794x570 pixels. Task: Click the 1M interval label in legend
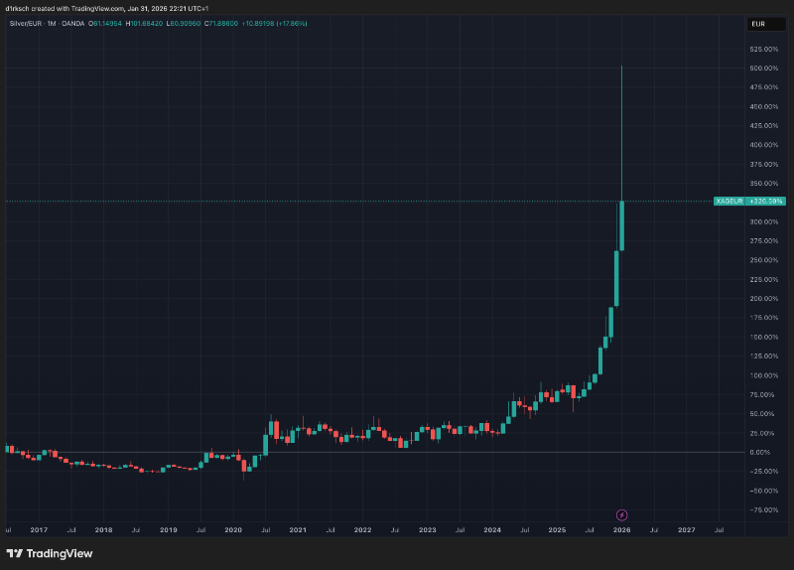point(50,23)
